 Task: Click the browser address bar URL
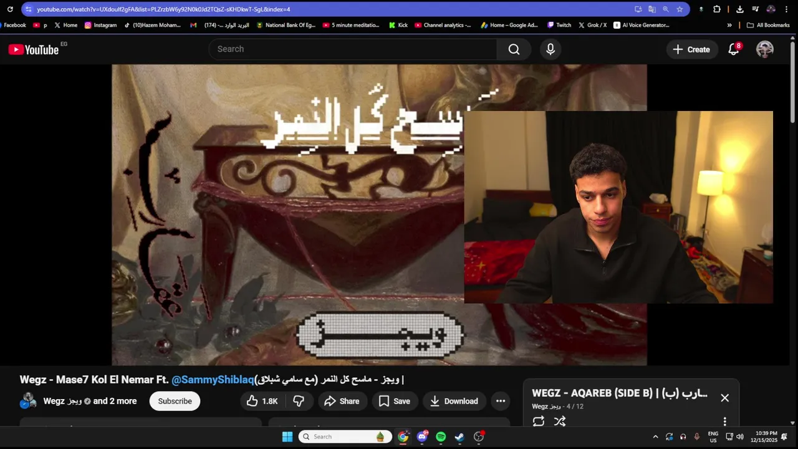pos(163,9)
